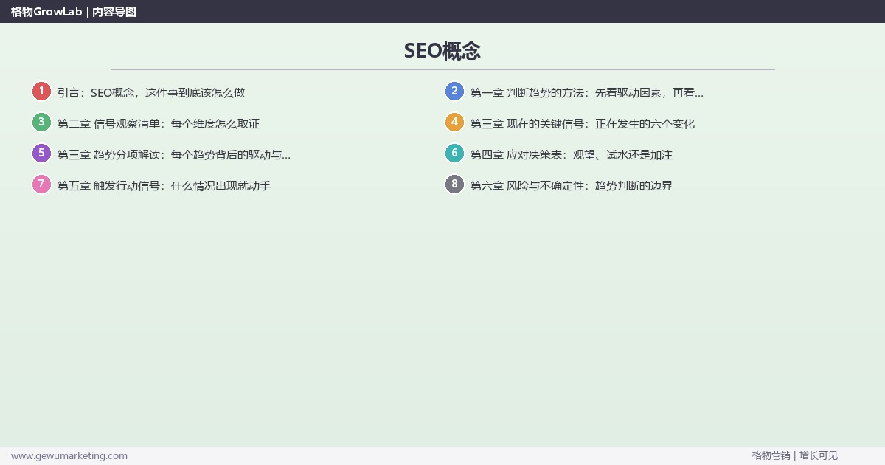The height and width of the screenshot is (465, 885).
Task: Click the blue number 2 badge
Action: [454, 92]
